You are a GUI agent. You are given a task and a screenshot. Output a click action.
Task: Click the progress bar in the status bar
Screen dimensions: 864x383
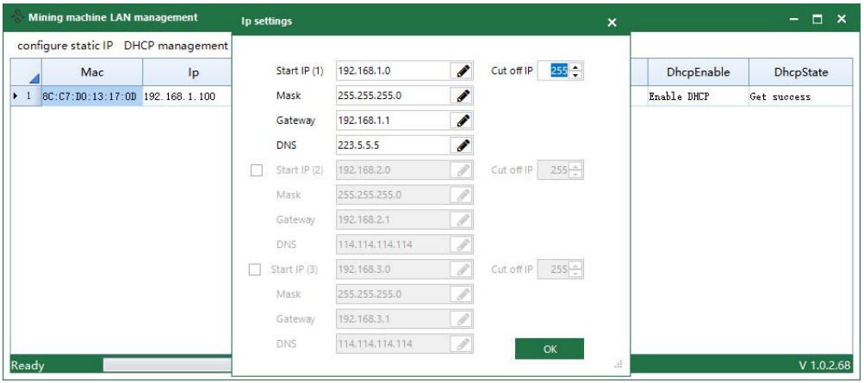(168, 365)
